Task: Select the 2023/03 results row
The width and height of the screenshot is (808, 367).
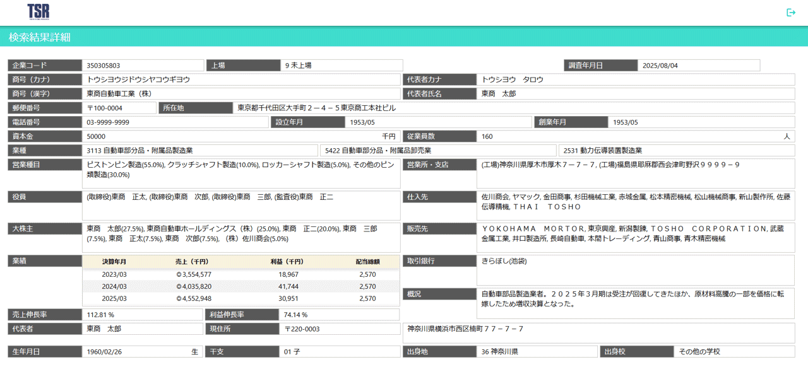Action: pos(241,274)
